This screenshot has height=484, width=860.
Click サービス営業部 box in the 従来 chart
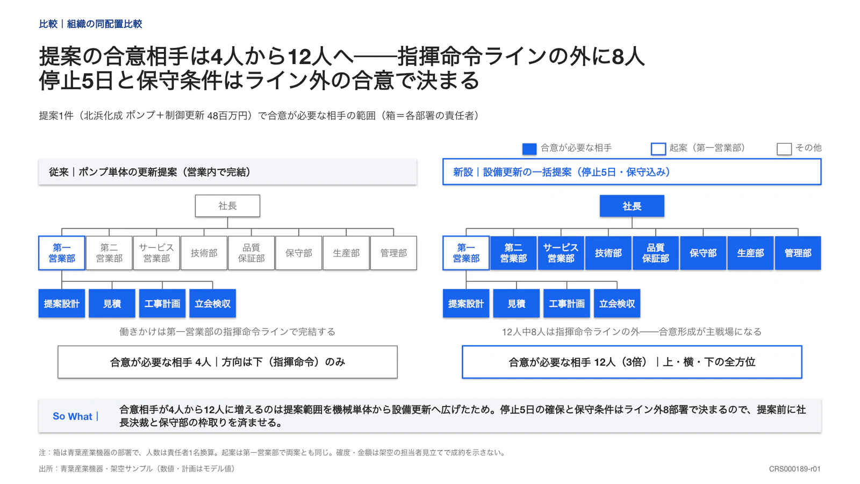(x=156, y=253)
